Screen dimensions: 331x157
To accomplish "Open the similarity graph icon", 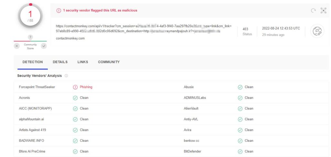I will point(323,11).
